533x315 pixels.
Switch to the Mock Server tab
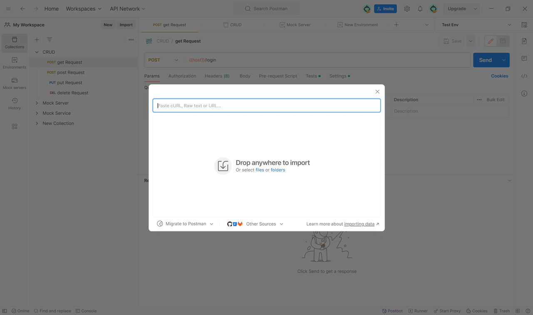(x=295, y=25)
